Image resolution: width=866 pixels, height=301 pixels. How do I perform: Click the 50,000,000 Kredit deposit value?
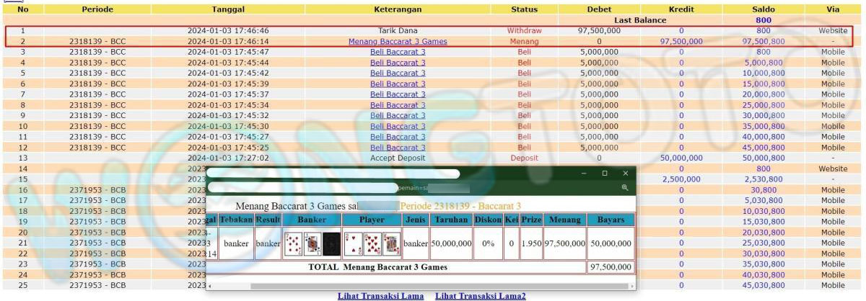(x=681, y=158)
